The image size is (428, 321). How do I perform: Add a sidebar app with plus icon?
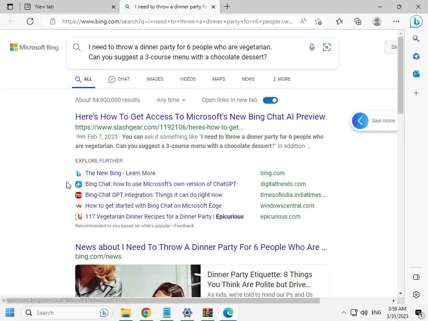click(x=416, y=93)
